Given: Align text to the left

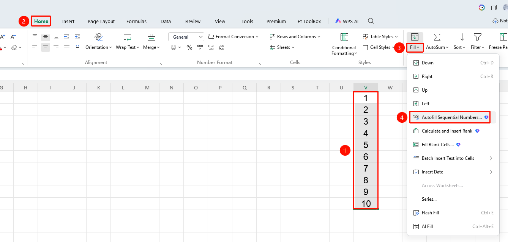Looking at the screenshot, I should (x=35, y=47).
